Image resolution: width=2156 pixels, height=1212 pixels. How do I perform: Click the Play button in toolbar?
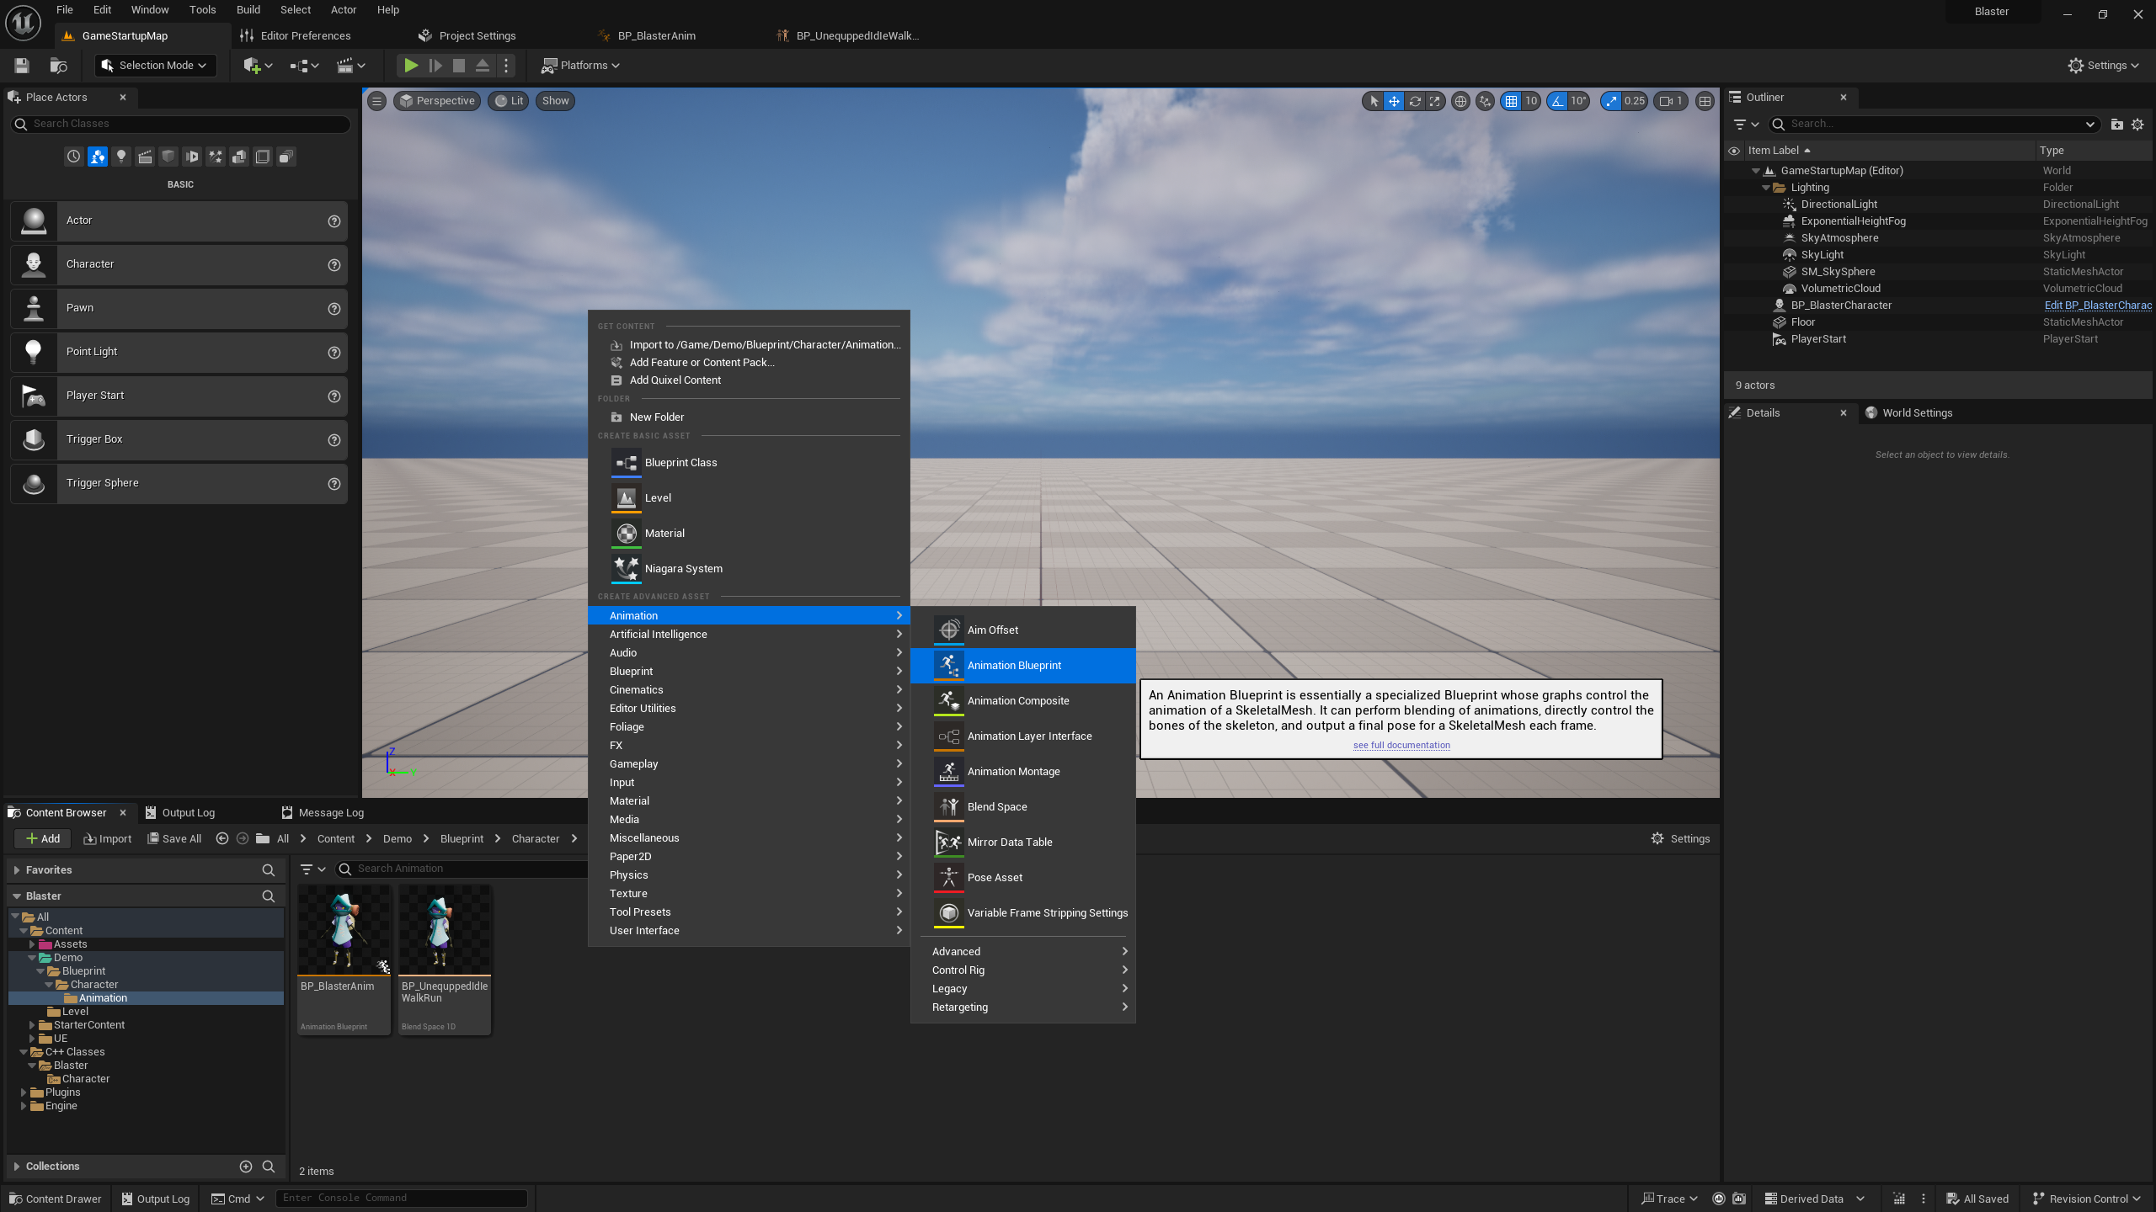[408, 65]
